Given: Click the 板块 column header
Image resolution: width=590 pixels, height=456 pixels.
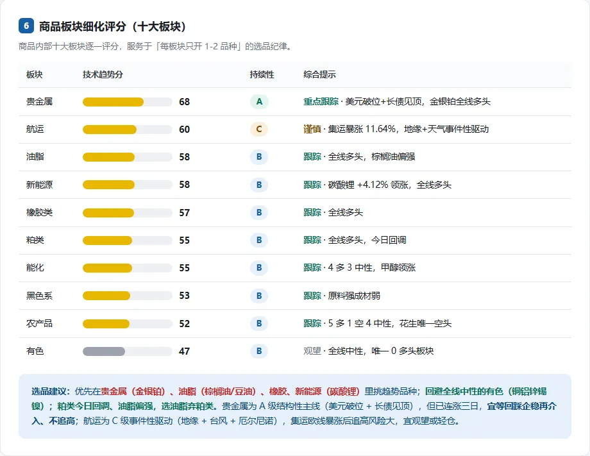Looking at the screenshot, I should tap(34, 74).
